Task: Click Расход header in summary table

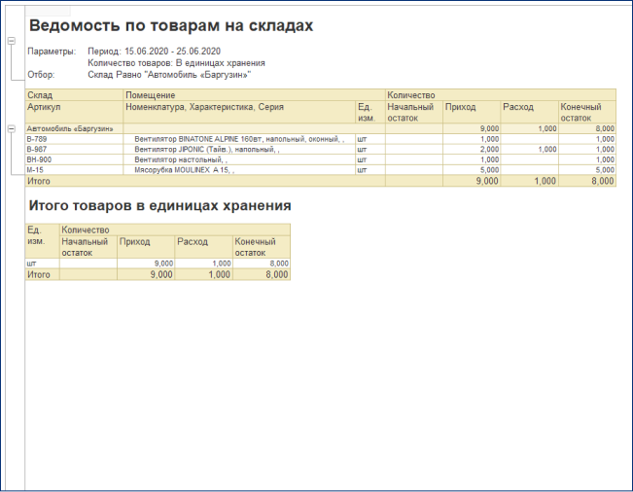Action: (x=204, y=247)
